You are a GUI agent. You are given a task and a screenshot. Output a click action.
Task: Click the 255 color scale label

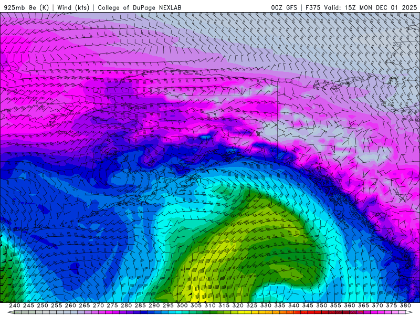click(x=56, y=306)
